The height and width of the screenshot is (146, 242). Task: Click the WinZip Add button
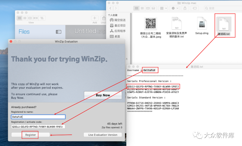94,18
